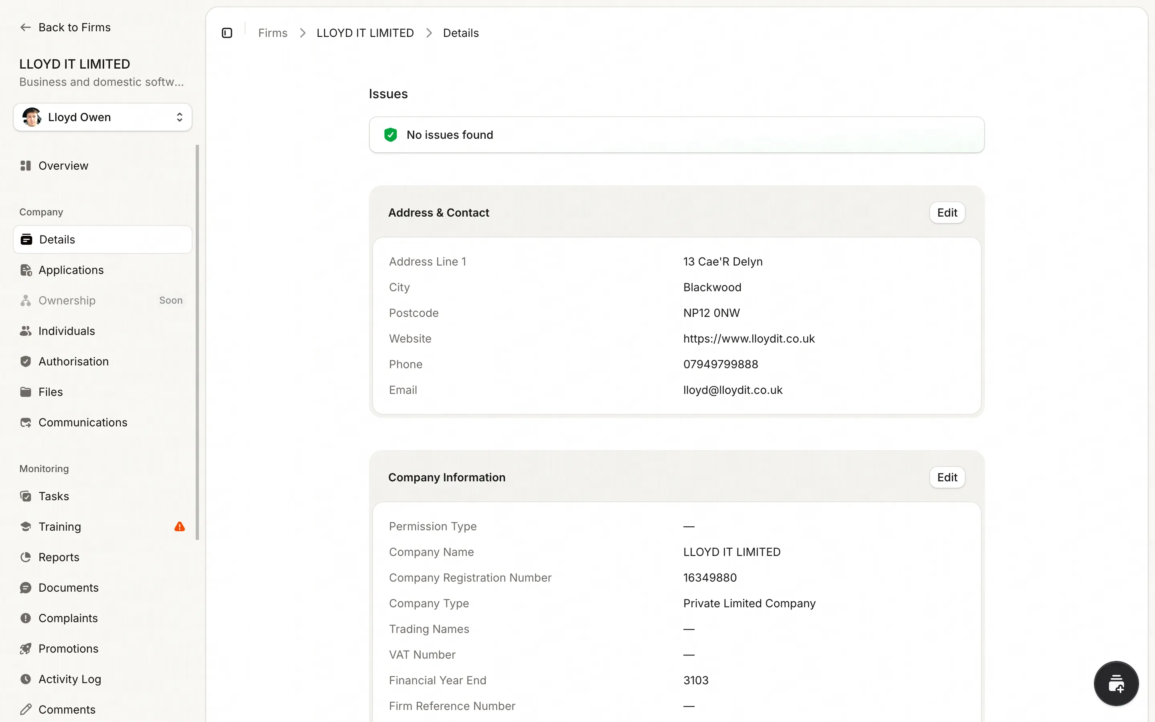Go to Authorisation shield item
This screenshot has width=1155, height=722.
(x=73, y=361)
